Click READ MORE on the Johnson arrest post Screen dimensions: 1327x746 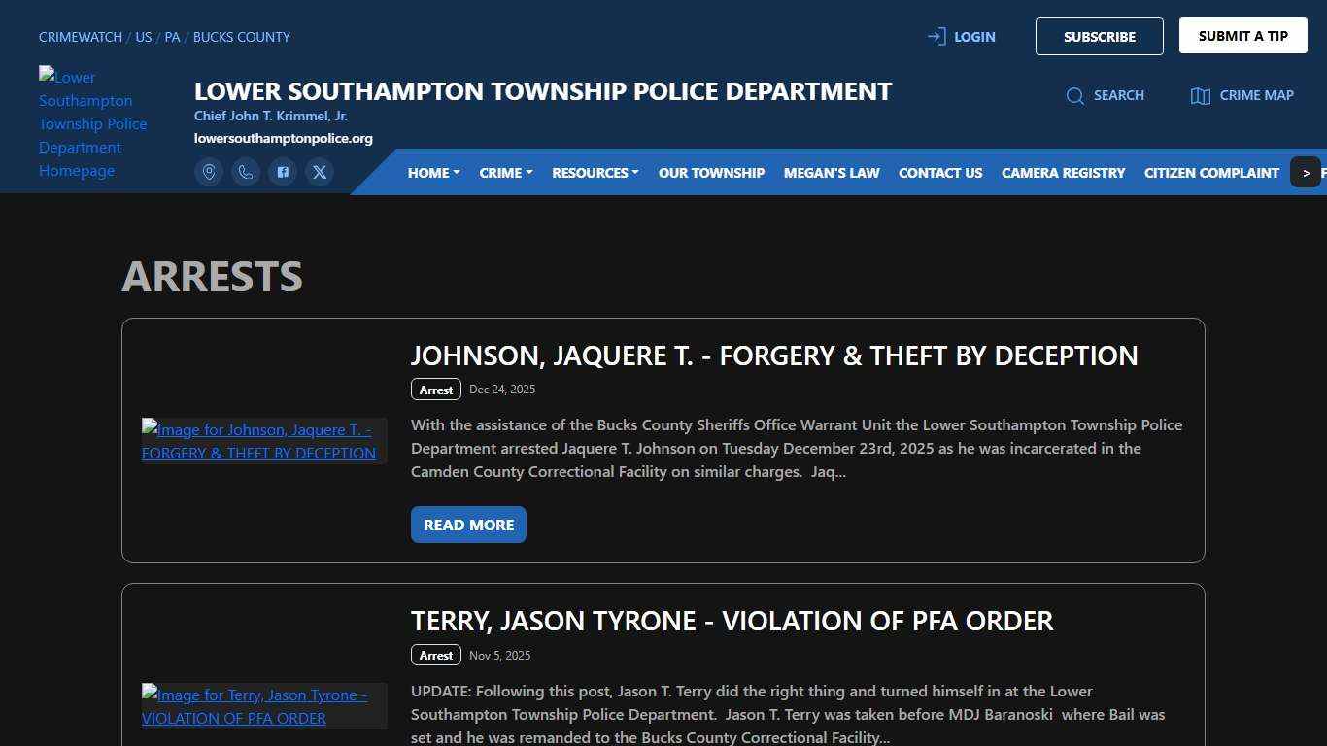coord(468,524)
